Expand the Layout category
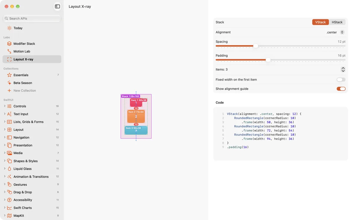Screen dimensions: 353x220 5,130
